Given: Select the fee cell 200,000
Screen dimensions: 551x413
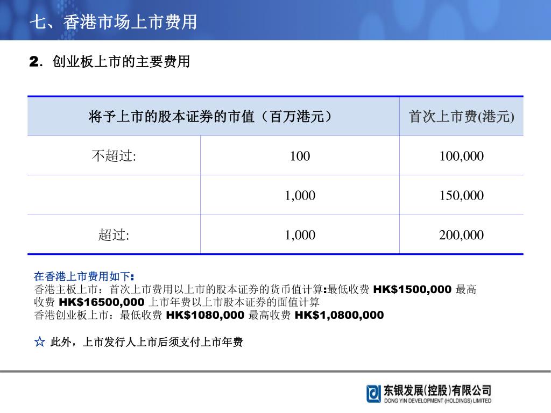Looking at the screenshot, I should 461,235.
